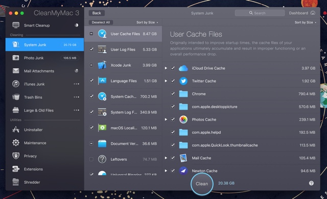327x199 pixels.
Task: Click the iTunes Junk music note icon
Action: (x=16, y=84)
